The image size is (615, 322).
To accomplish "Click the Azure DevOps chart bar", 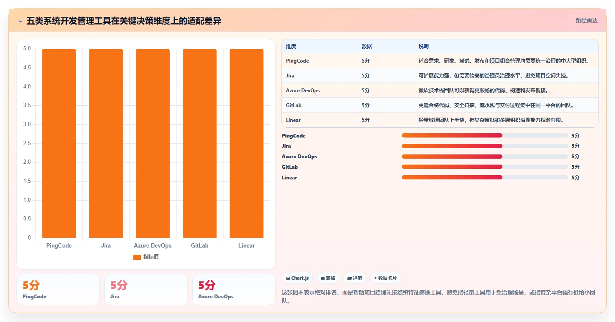I will [153, 143].
